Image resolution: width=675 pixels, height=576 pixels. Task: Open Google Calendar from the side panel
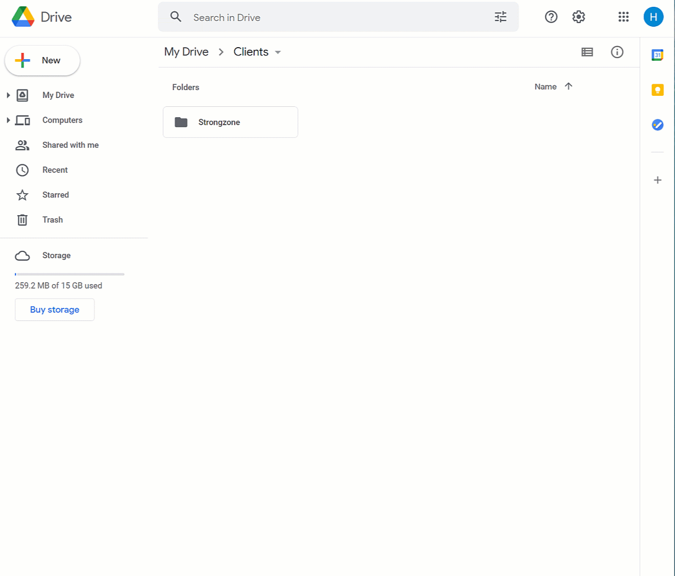[657, 54]
